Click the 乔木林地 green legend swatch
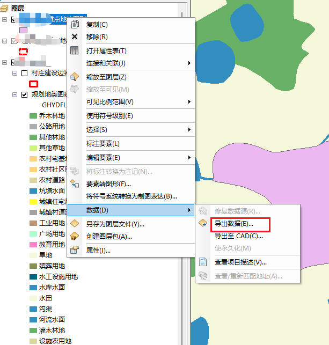The image size is (329, 345). [x=33, y=116]
